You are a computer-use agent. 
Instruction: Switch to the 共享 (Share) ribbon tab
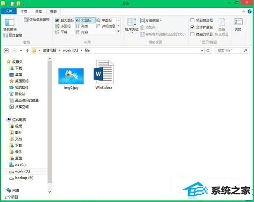[x=38, y=12]
